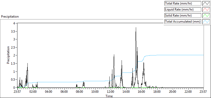Click the 20:00 x-axis tick label
The width and height of the screenshot is (211, 98).
pos(172,92)
